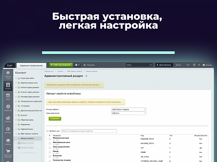This screenshot has width=217, height=162.
Task: Check the Количество отзывов property row
Action: point(50,161)
